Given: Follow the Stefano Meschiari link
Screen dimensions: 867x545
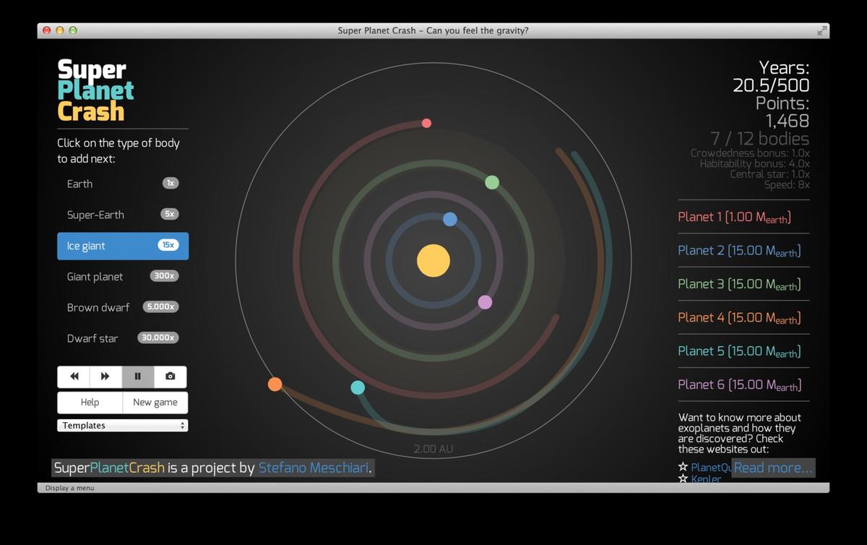Looking at the screenshot, I should coord(314,468).
